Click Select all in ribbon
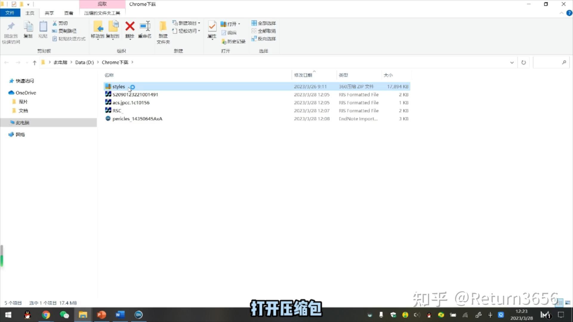This screenshot has height=322, width=573. point(264,23)
